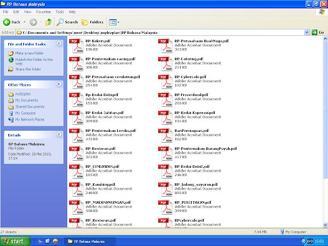Select RP_Kambing.pdf icon

click(76, 189)
